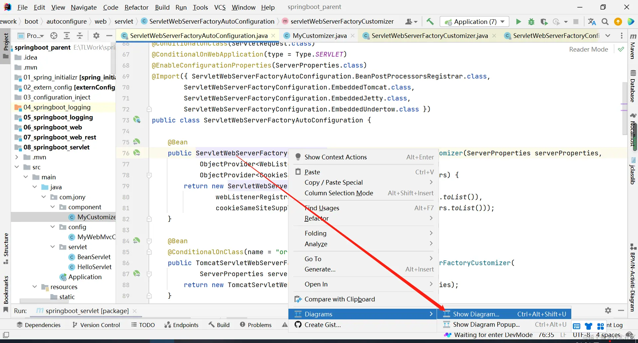Viewport: 638px width, 343px height.
Task: Open the Problems tool window
Action: 256,325
